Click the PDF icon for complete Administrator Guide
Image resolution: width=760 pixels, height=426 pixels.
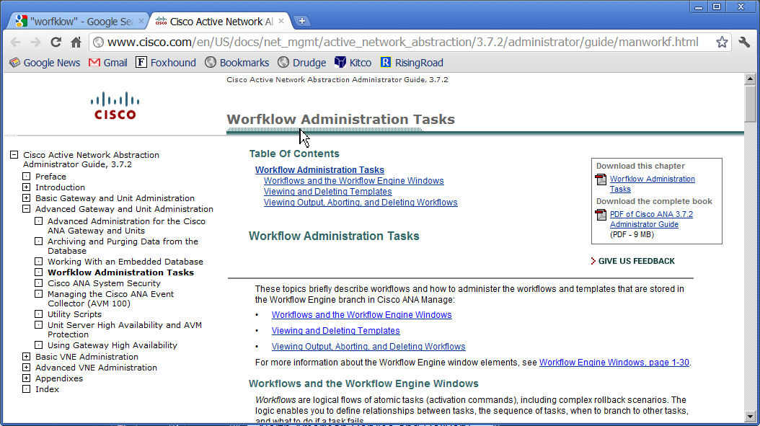(601, 214)
